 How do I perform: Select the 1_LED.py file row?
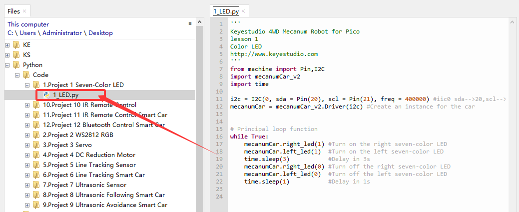[x=100, y=95]
